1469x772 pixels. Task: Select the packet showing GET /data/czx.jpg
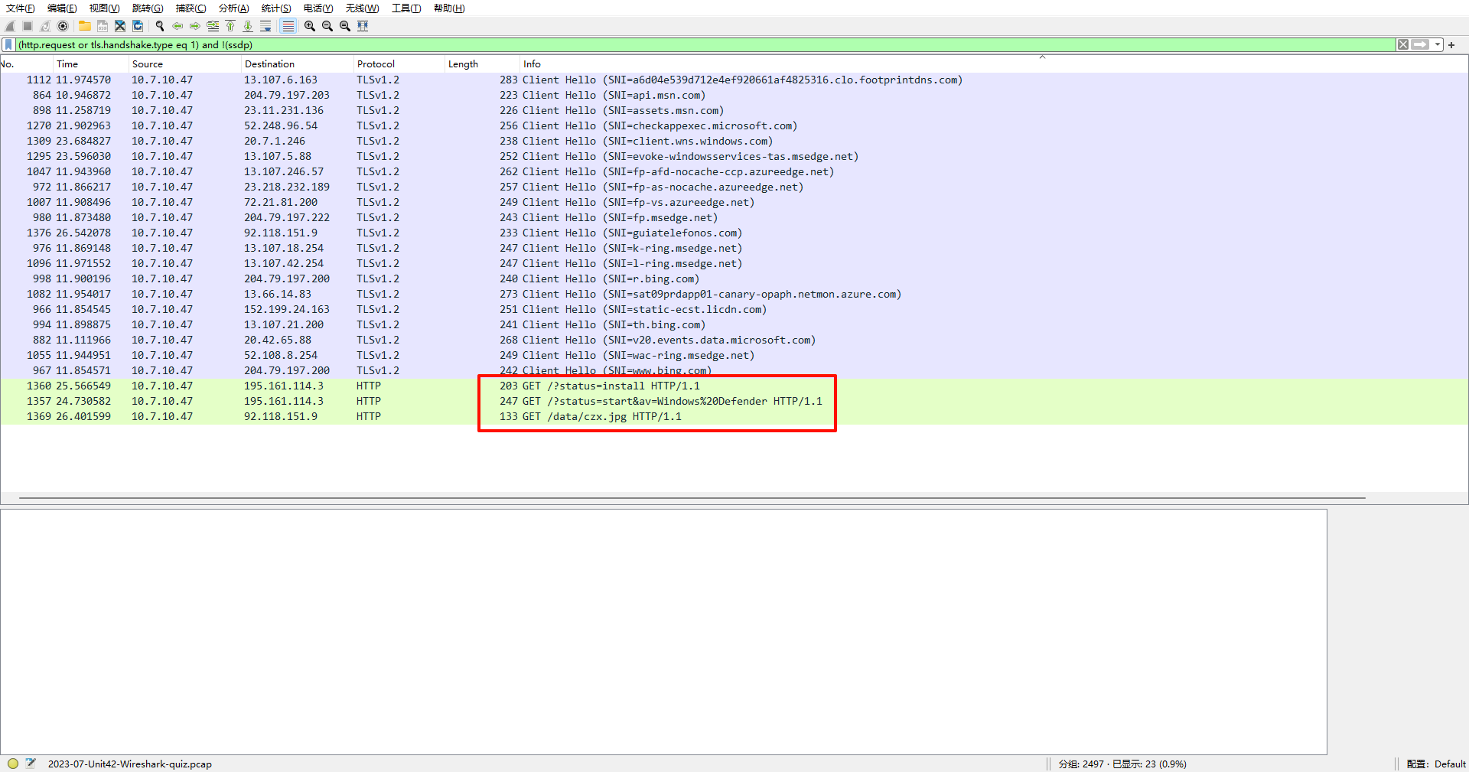[459, 416]
